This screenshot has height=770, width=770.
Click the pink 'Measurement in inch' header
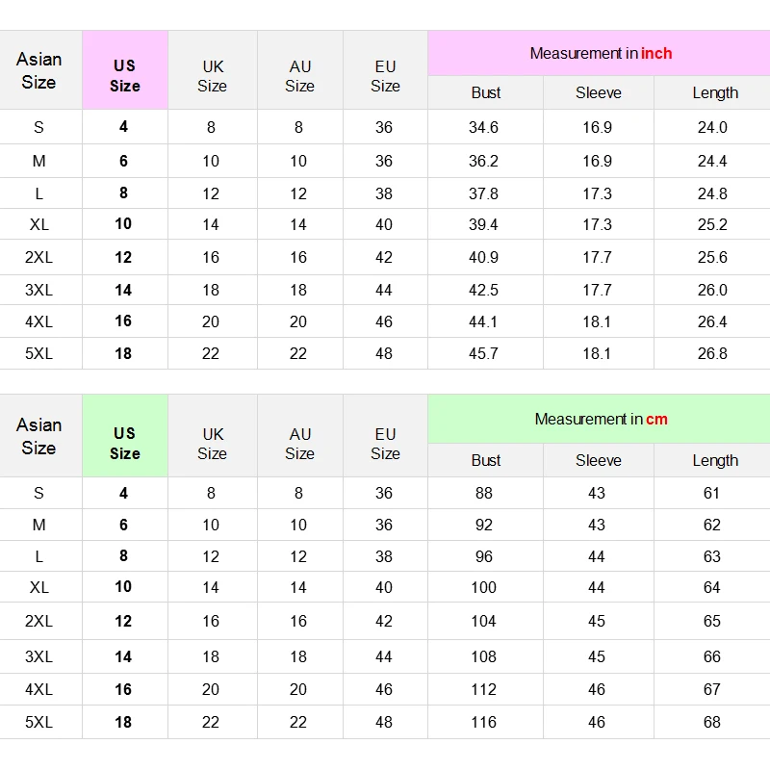[599, 53]
